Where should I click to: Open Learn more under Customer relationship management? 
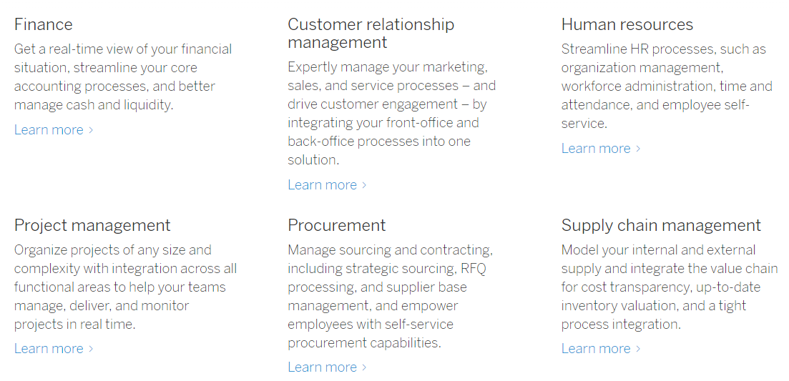point(327,185)
